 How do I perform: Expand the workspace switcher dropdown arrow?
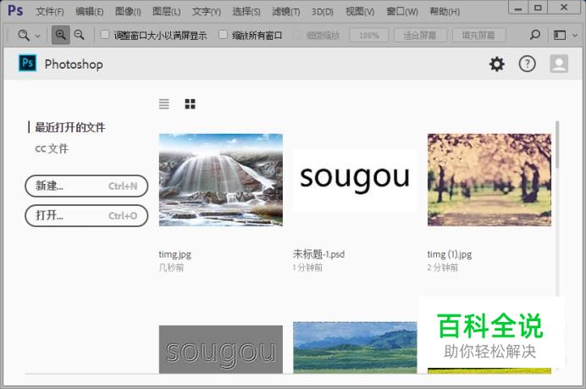pos(575,36)
